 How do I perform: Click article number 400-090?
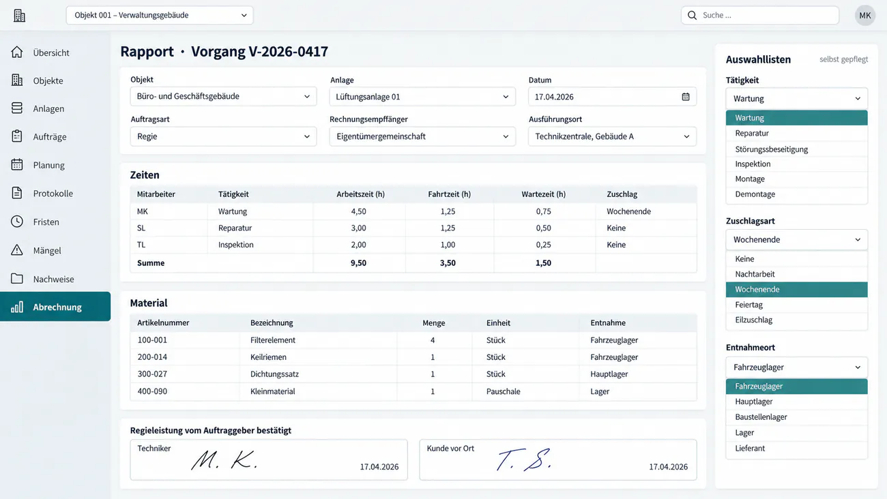coord(152,391)
